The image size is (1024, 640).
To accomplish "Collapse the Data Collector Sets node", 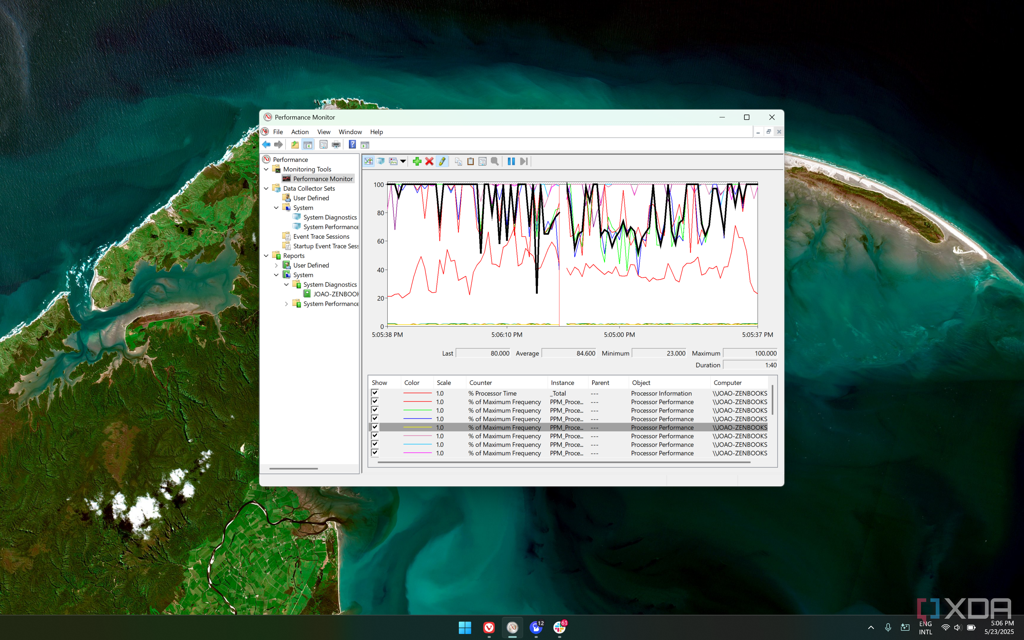I will coord(266,188).
